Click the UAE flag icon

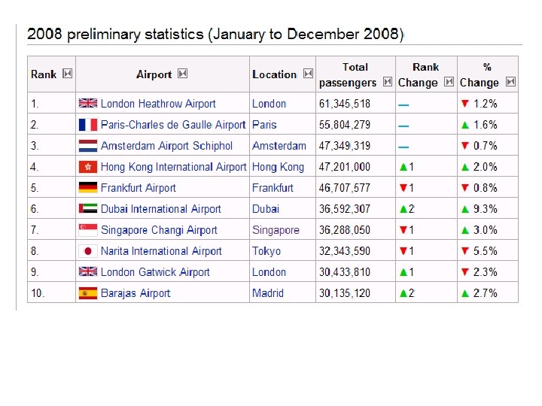[87, 209]
